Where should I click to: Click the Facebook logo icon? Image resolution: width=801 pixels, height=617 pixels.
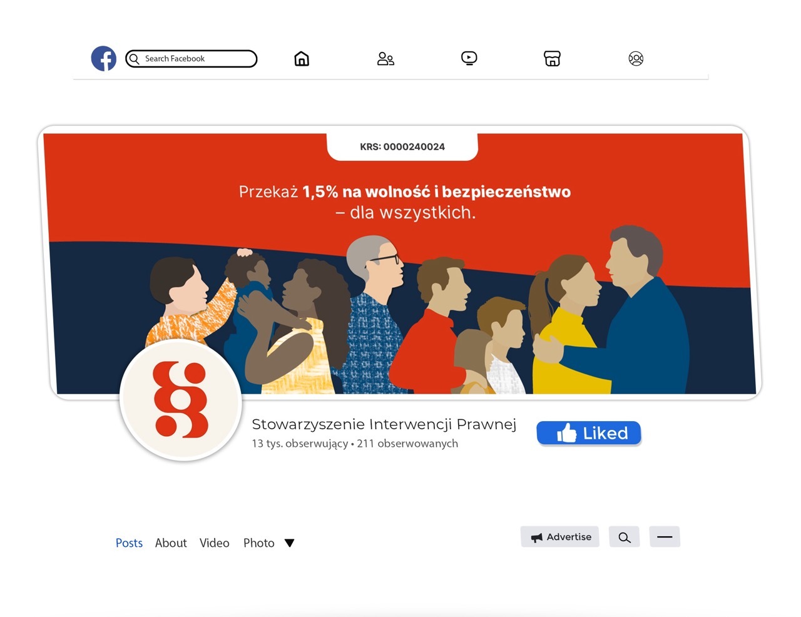pyautogui.click(x=104, y=59)
